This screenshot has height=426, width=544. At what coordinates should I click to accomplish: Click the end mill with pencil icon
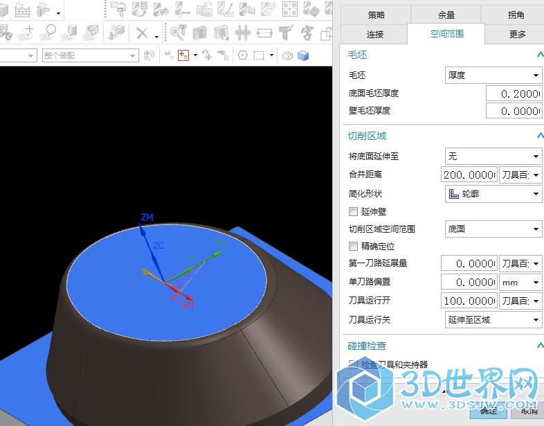[x=226, y=9]
